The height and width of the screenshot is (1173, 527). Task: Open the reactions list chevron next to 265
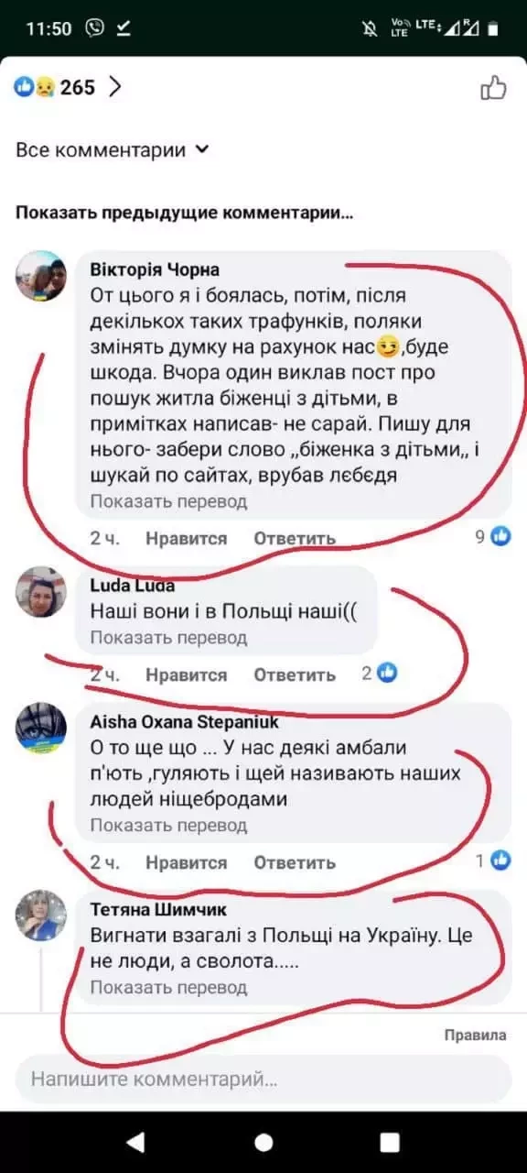pyautogui.click(x=115, y=87)
